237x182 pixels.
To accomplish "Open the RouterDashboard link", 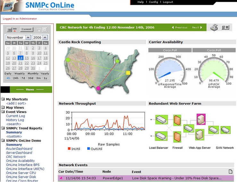I will [x=19, y=149].
